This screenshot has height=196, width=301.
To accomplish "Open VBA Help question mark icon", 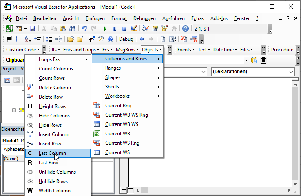I will pos(186,29).
